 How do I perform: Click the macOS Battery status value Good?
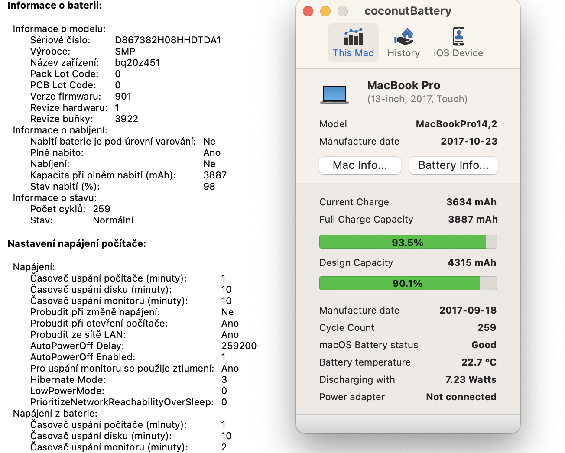coord(484,345)
